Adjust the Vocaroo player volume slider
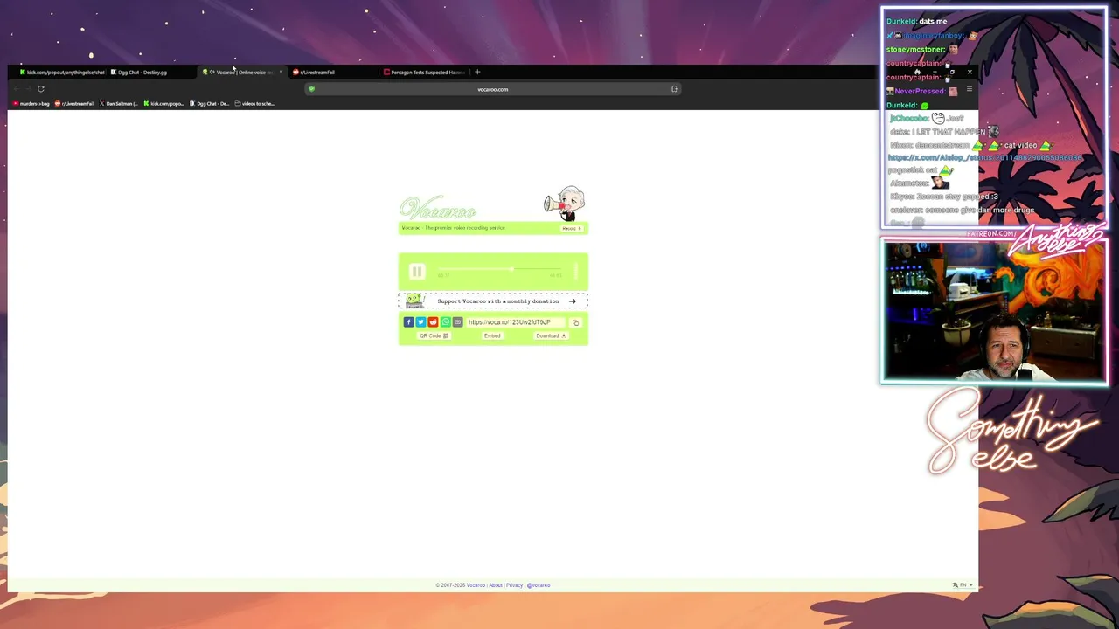Image resolution: width=1119 pixels, height=629 pixels. [x=576, y=272]
